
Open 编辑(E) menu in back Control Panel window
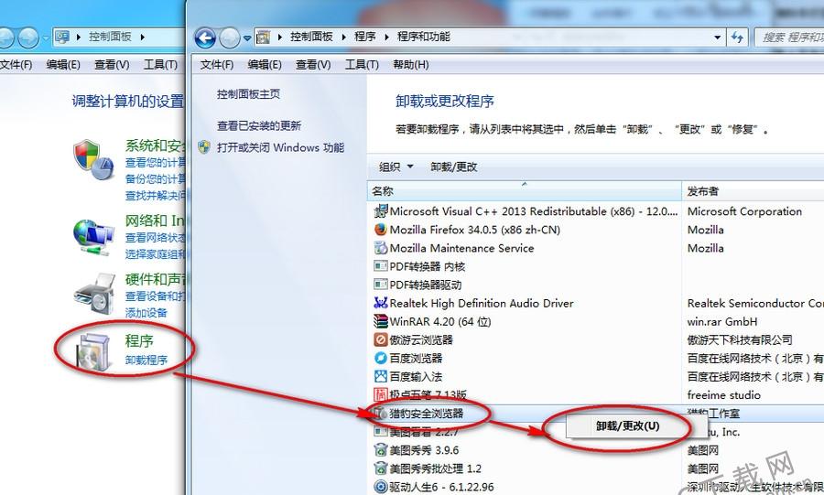(x=63, y=65)
